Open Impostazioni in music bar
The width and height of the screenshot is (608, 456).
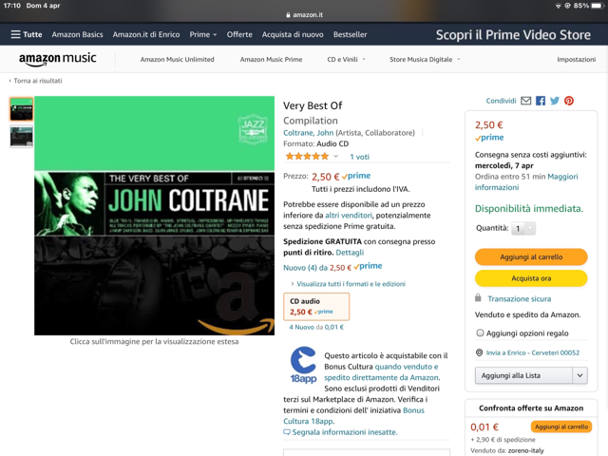(577, 59)
